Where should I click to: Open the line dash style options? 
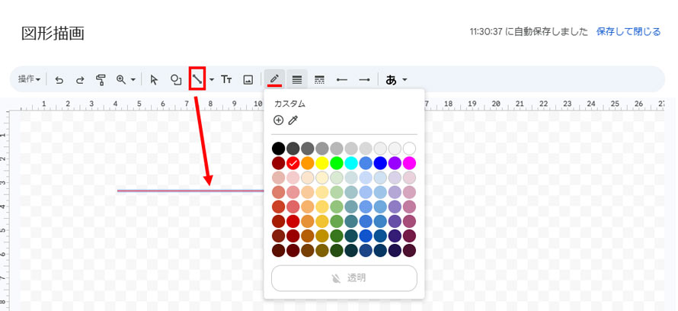point(319,79)
